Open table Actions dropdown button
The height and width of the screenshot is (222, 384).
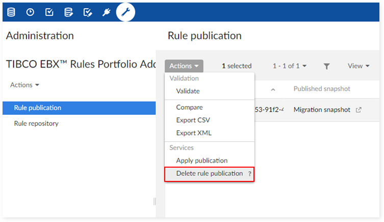tap(184, 66)
